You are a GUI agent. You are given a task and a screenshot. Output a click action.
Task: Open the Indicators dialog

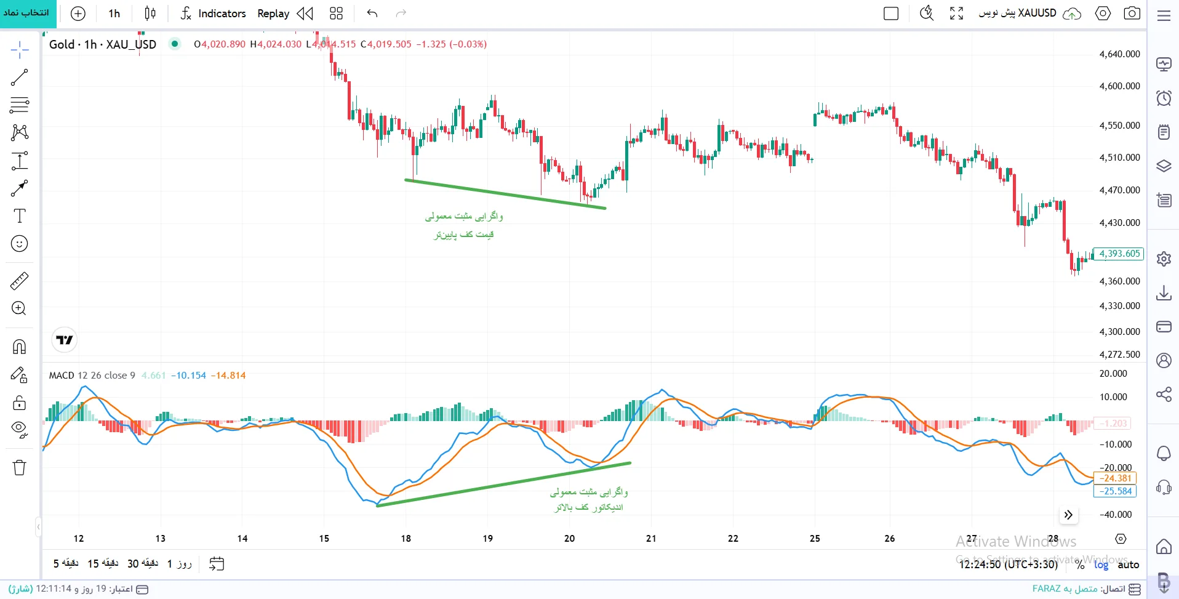[214, 14]
